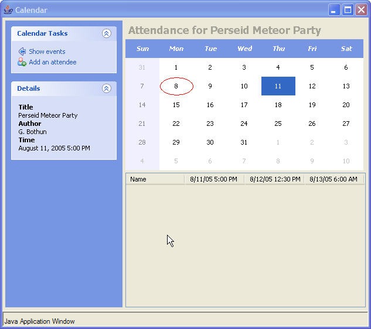
Task: Choose day 29 in the calendar
Action: point(176,142)
